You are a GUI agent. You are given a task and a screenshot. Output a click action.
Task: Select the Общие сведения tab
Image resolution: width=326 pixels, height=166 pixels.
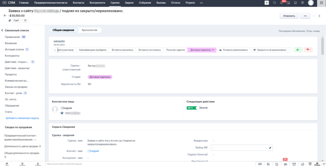click(63, 30)
